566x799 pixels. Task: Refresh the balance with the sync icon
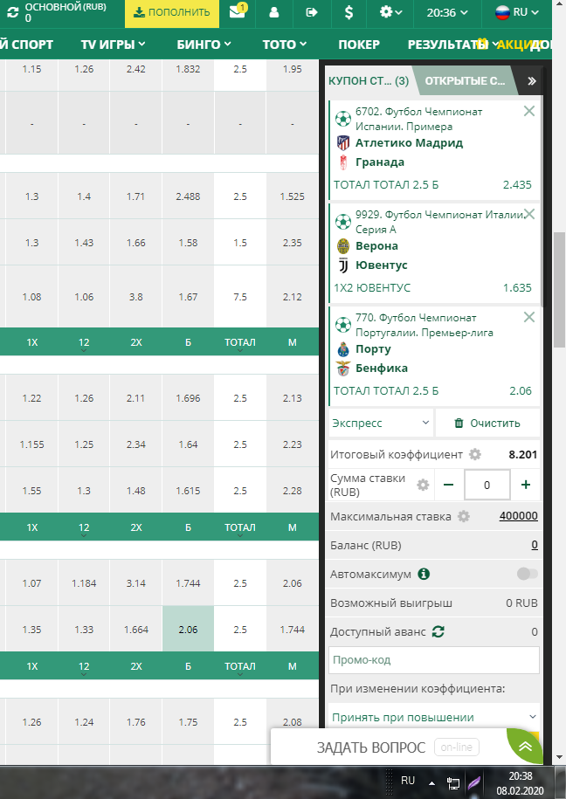pyautogui.click(x=12, y=13)
